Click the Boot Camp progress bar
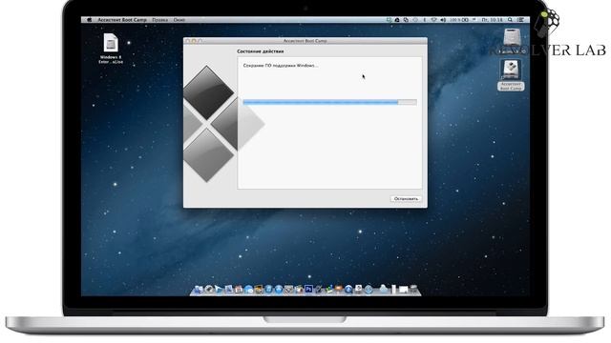Viewport: 611px width, 343px height. click(x=329, y=102)
